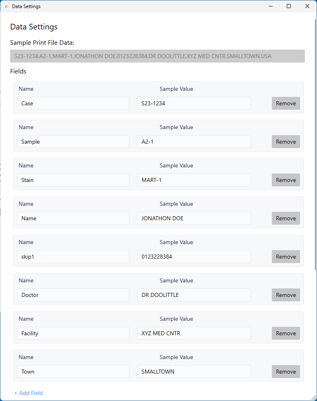
Task: Maximize the Data Settings window
Action: (x=289, y=6)
